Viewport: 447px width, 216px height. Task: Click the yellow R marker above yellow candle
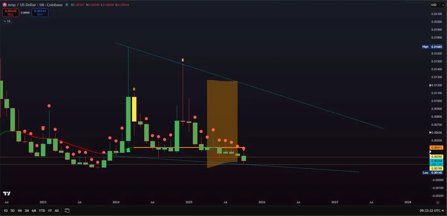click(134, 89)
